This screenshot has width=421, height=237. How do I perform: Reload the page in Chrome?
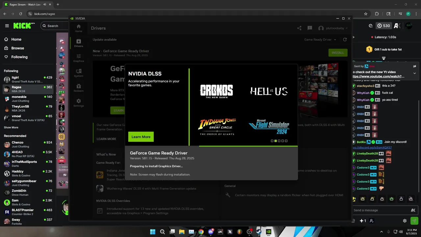pyautogui.click(x=21, y=14)
